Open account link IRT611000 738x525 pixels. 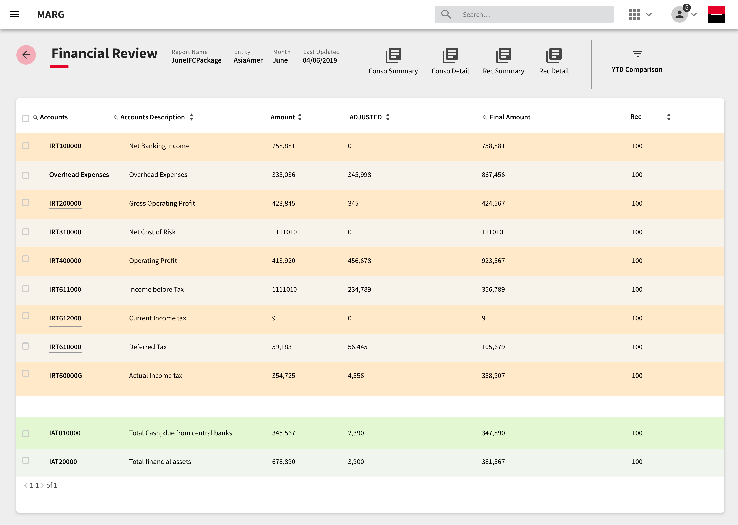coord(65,290)
